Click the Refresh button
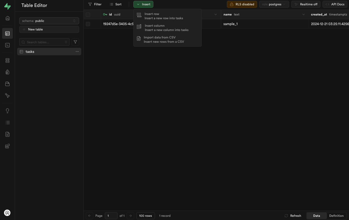Screen dimensions: 349x220 [293, 216]
